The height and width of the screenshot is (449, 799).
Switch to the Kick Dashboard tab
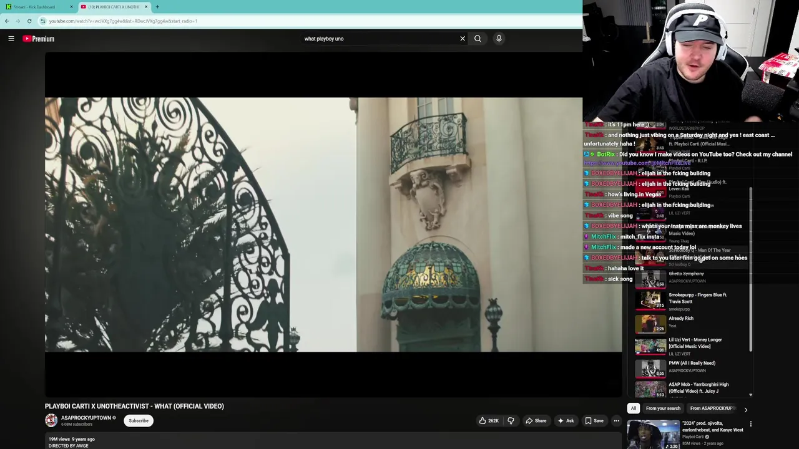tap(37, 7)
